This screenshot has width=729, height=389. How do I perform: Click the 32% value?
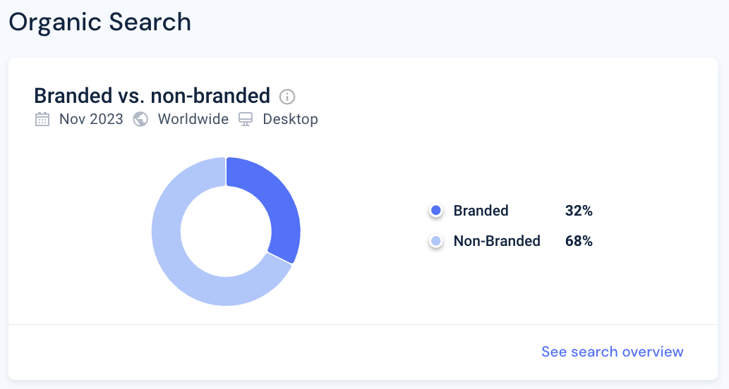click(579, 211)
